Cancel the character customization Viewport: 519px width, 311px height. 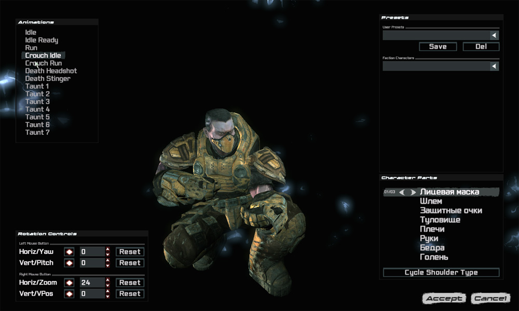coord(490,299)
